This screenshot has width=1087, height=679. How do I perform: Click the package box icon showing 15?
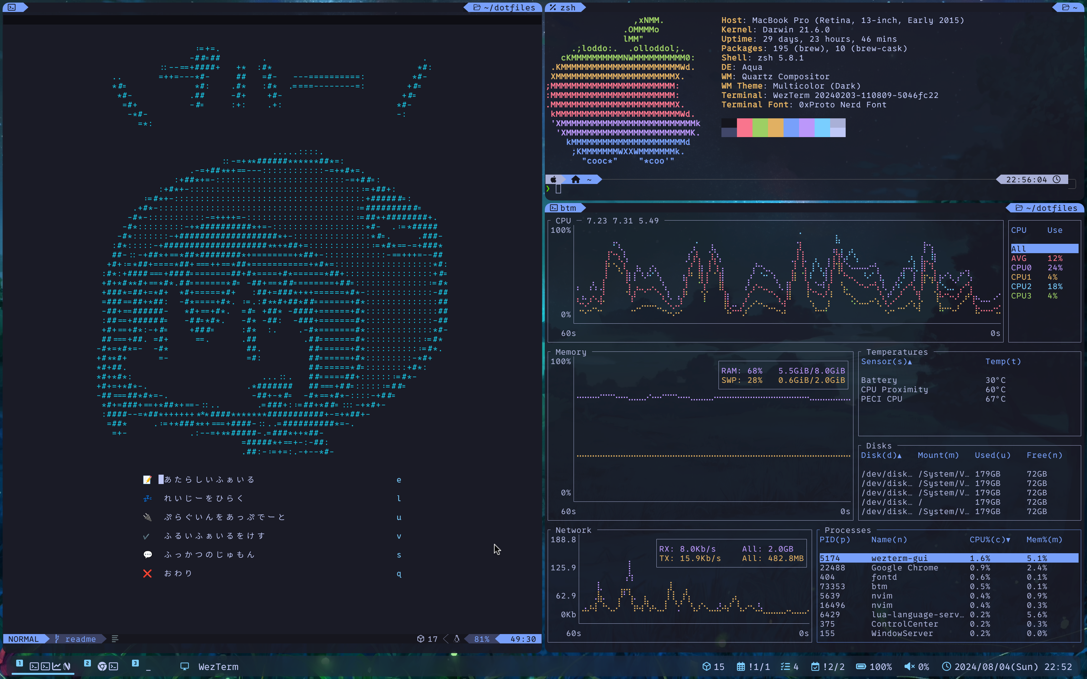707,666
